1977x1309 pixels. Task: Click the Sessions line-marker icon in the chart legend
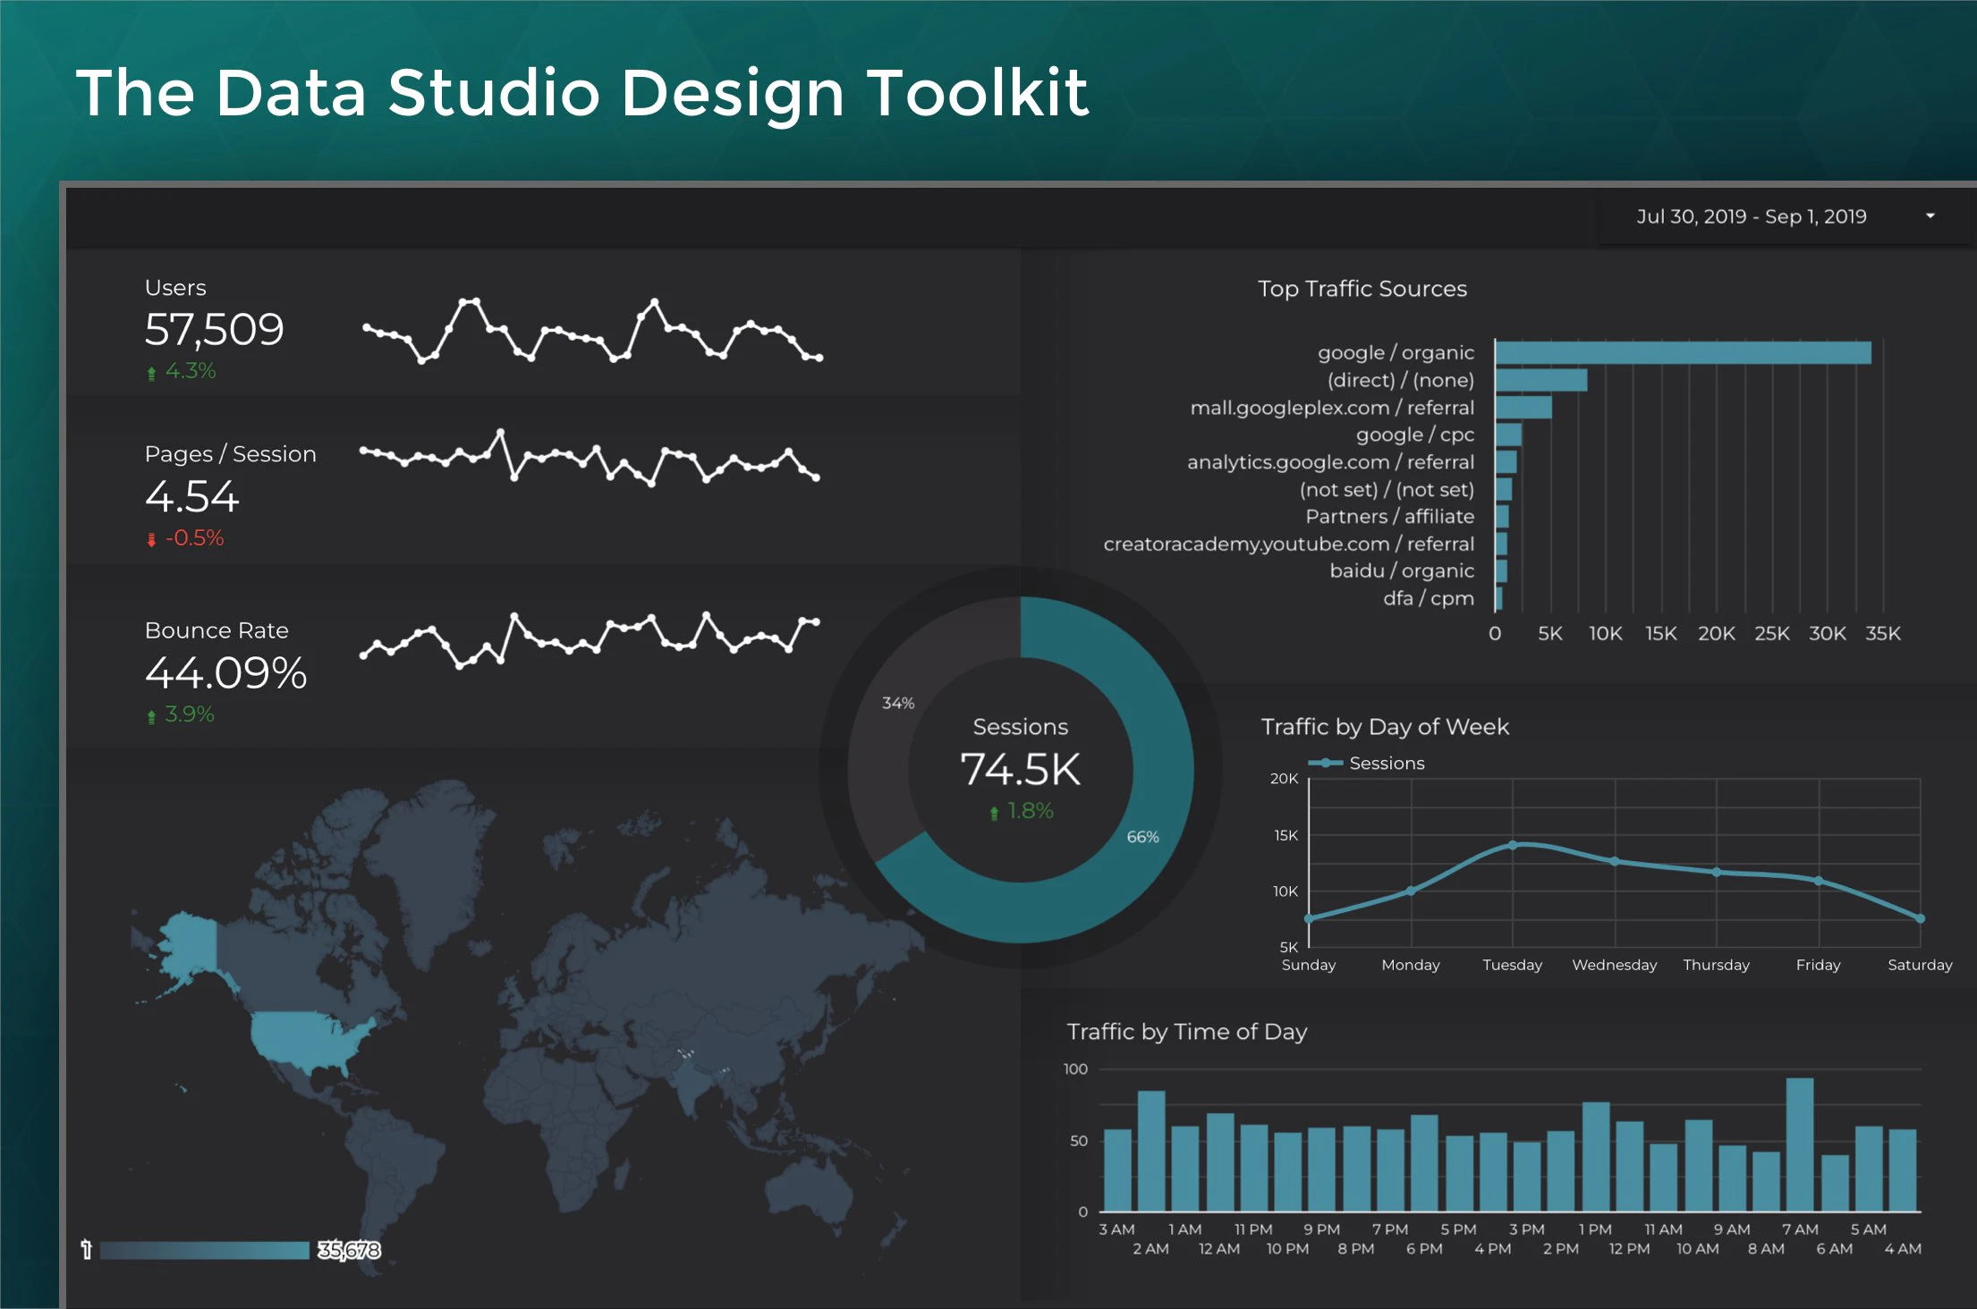coord(1324,763)
